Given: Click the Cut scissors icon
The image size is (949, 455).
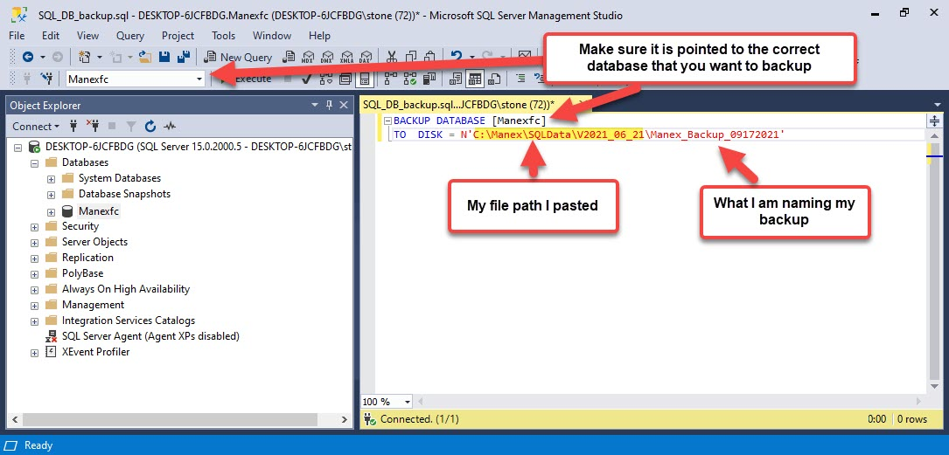Looking at the screenshot, I should click(x=392, y=58).
